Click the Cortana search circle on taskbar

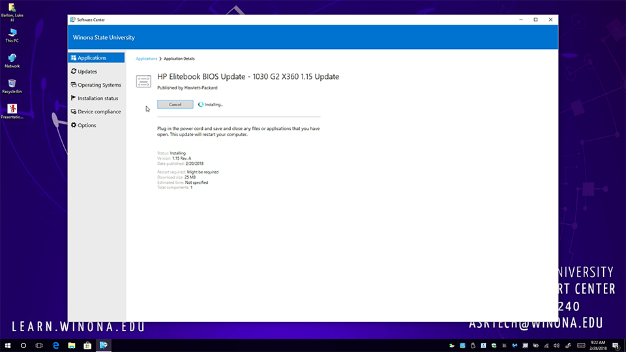tap(23, 345)
